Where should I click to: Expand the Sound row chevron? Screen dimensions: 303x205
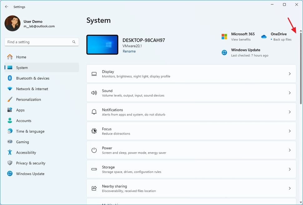pyautogui.click(x=290, y=93)
